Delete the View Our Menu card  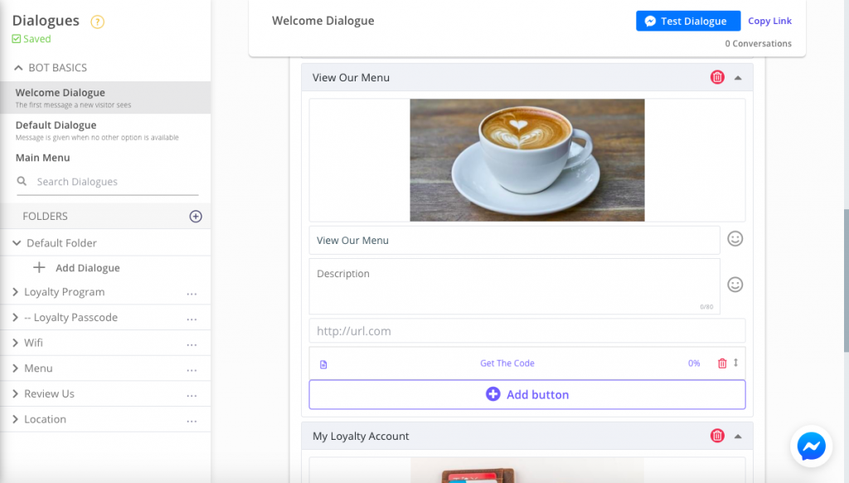717,76
